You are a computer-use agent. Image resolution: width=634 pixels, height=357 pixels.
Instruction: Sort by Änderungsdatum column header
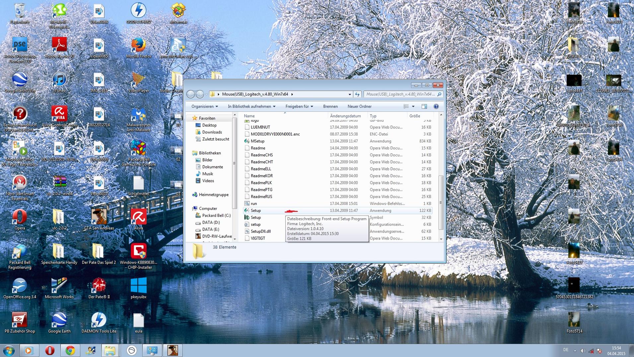click(x=348, y=116)
